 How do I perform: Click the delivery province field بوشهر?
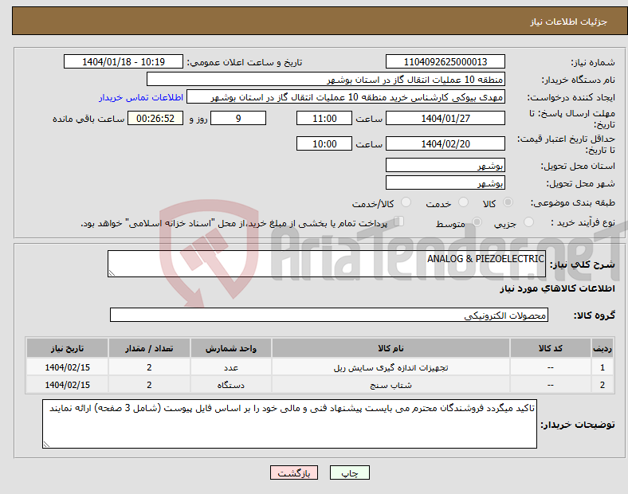coord(445,166)
